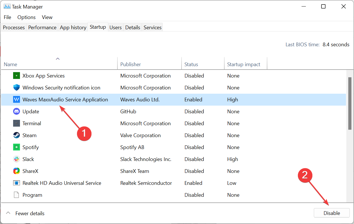Select the ShareX entry name

30,171
